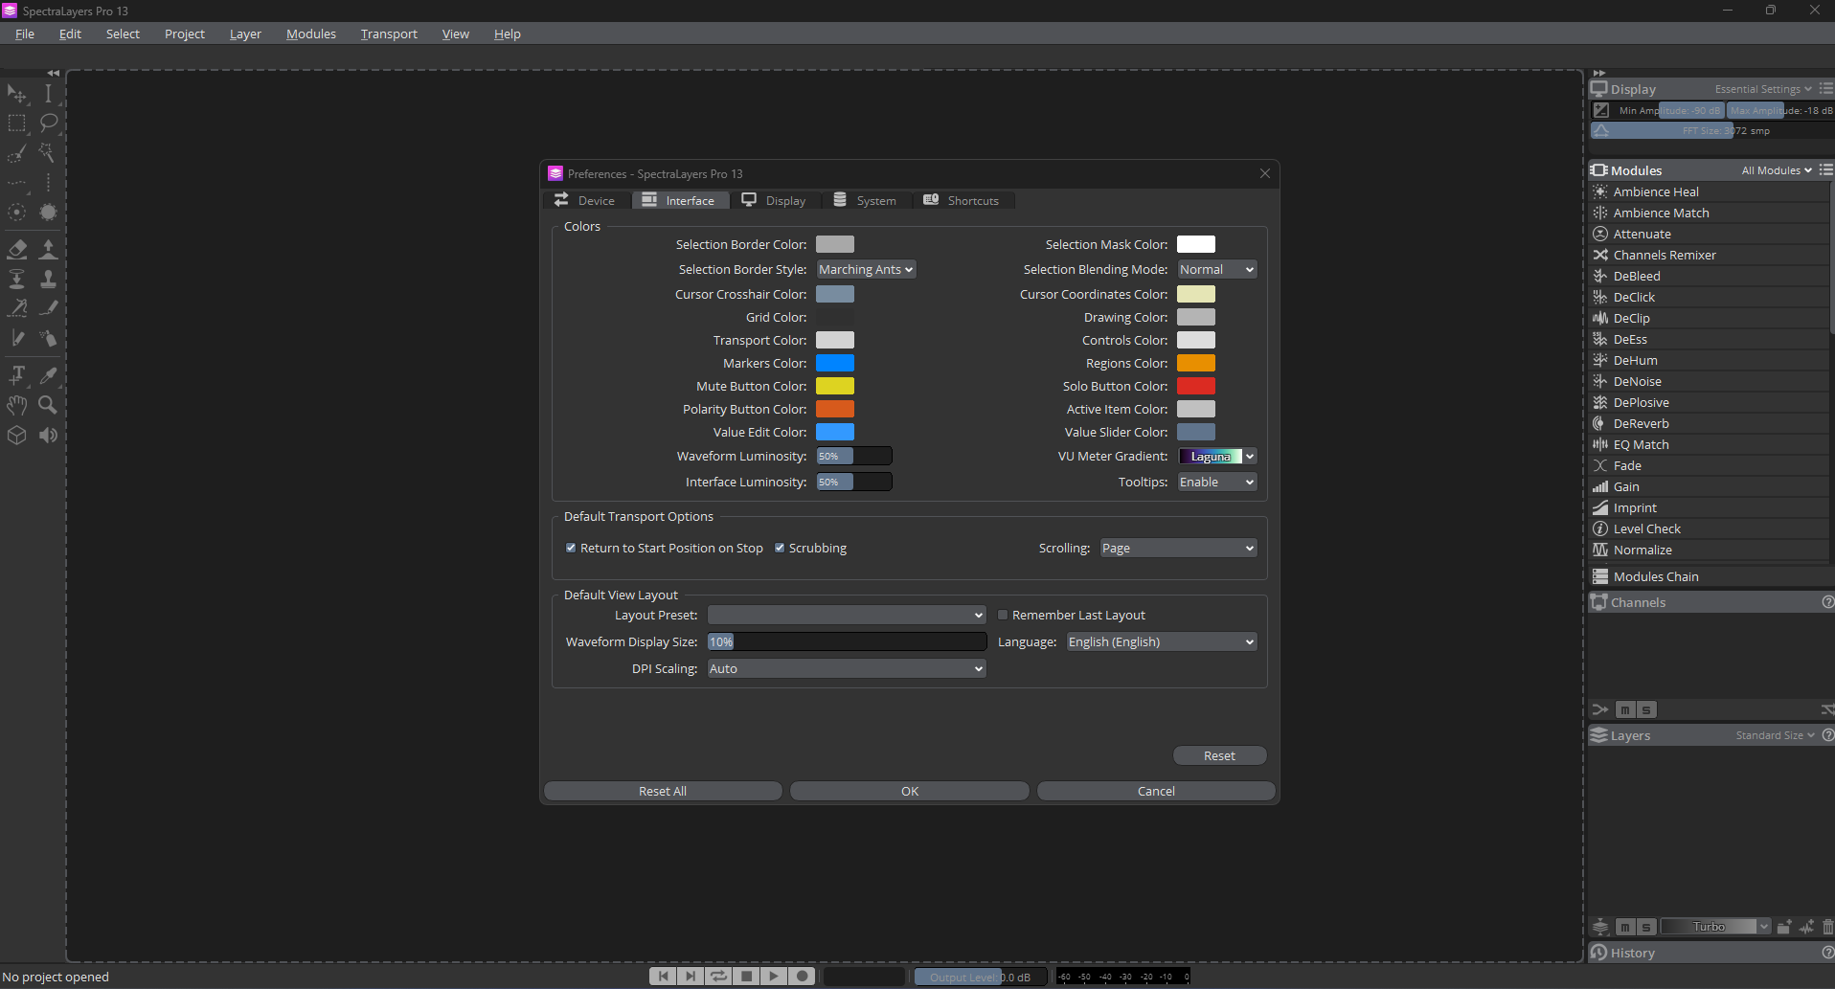Open the Transport menu
Image resolution: width=1835 pixels, height=989 pixels.
(389, 34)
